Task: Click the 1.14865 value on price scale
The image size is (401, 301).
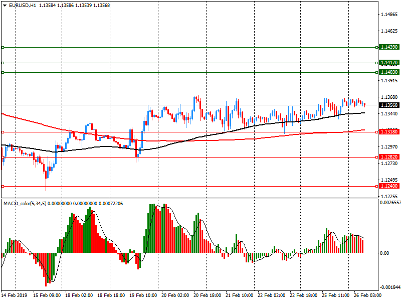Action: click(x=389, y=15)
